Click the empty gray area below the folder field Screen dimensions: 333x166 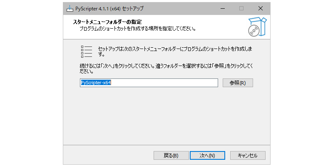(166, 116)
